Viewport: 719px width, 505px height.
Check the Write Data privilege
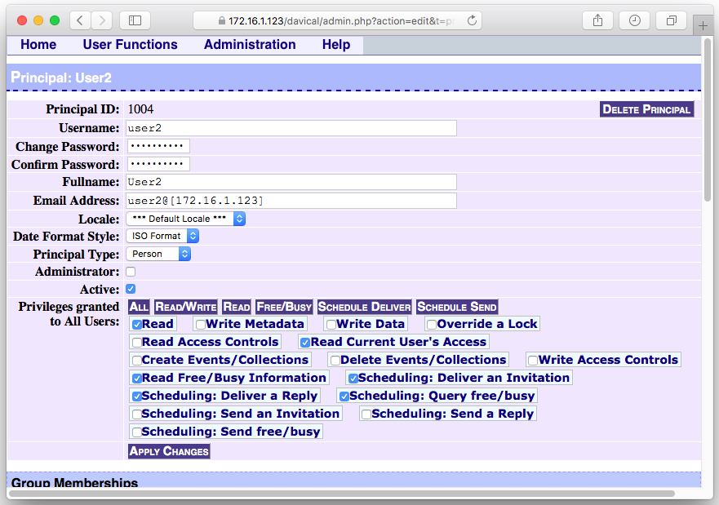click(x=331, y=325)
